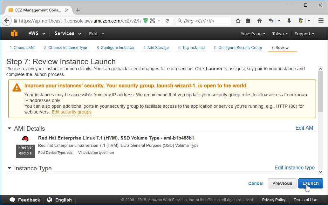Open the browser hamburger menu
Viewport: 328px width, 205px height.
pos(321,21)
